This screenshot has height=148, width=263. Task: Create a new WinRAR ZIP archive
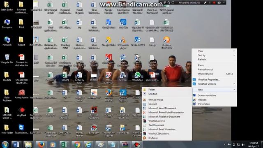click(x=167, y=134)
